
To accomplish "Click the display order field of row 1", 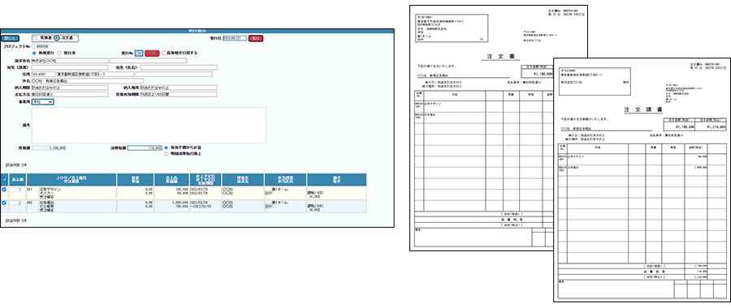I will pyautogui.click(x=16, y=190).
